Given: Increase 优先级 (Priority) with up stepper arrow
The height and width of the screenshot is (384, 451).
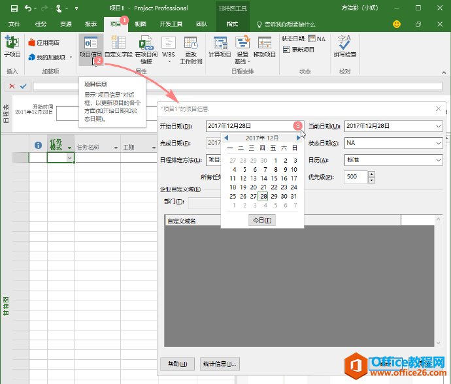Looking at the screenshot, I should [x=371, y=174].
